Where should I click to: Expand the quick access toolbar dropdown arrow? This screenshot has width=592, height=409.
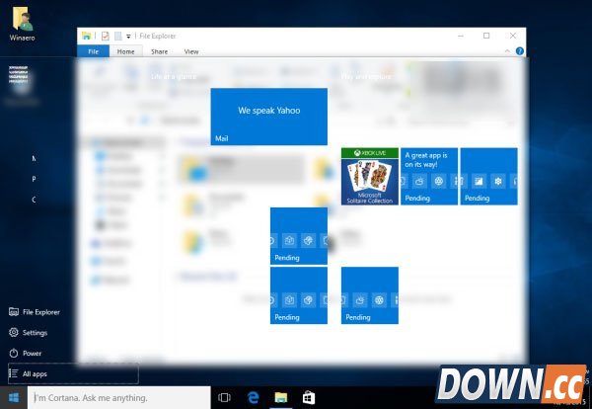pyautogui.click(x=128, y=36)
